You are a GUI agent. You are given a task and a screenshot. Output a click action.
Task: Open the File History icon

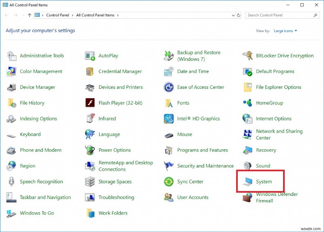click(x=12, y=103)
